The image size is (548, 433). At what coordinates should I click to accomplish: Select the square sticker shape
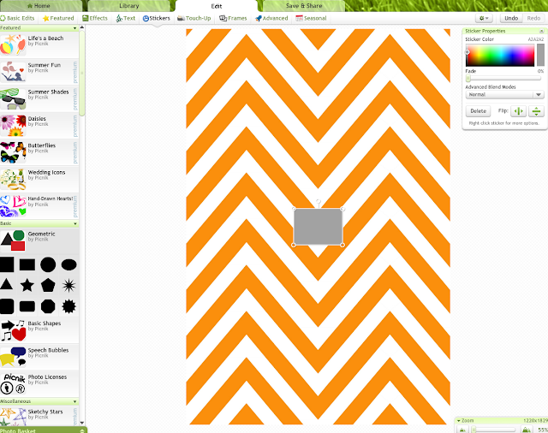pyautogui.click(x=7, y=264)
